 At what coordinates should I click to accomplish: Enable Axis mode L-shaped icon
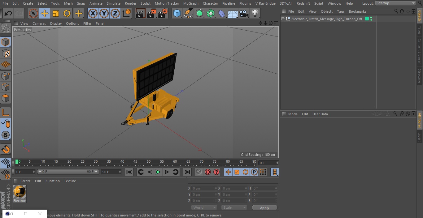(x=6, y=113)
